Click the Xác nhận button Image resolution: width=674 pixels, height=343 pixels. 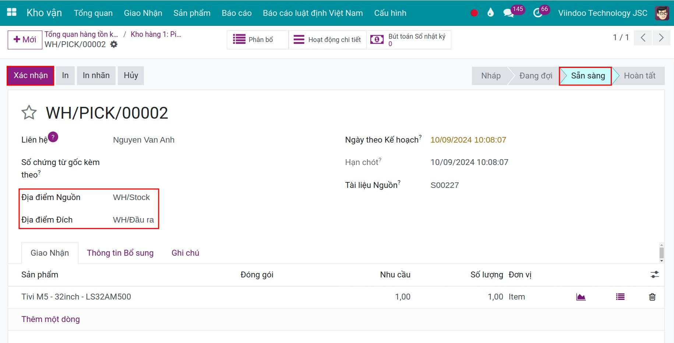(31, 76)
